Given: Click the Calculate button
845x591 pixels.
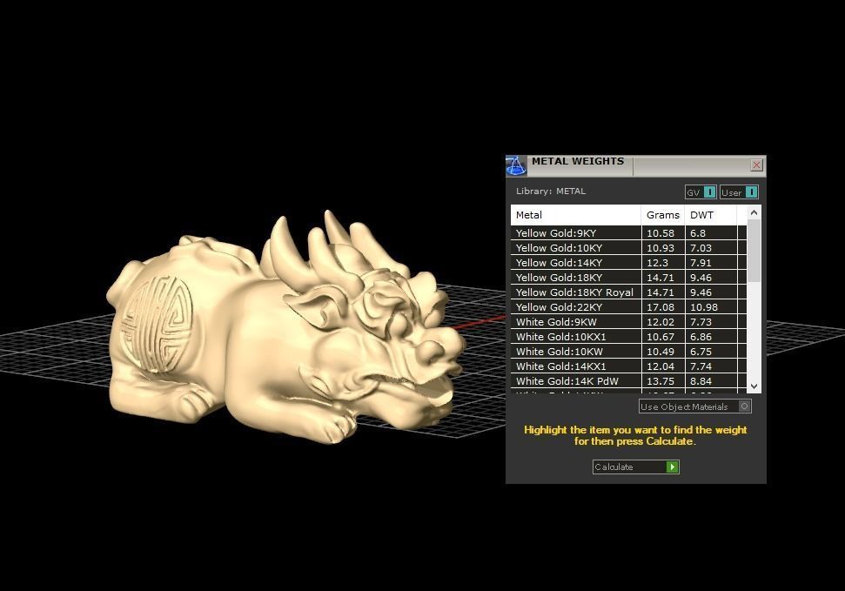Looking at the screenshot, I should tap(635, 467).
